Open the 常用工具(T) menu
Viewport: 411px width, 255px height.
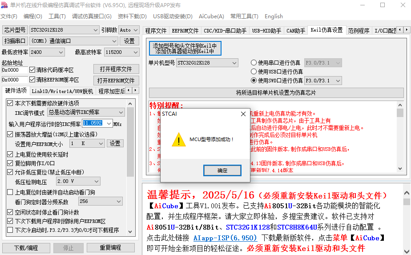point(244,16)
